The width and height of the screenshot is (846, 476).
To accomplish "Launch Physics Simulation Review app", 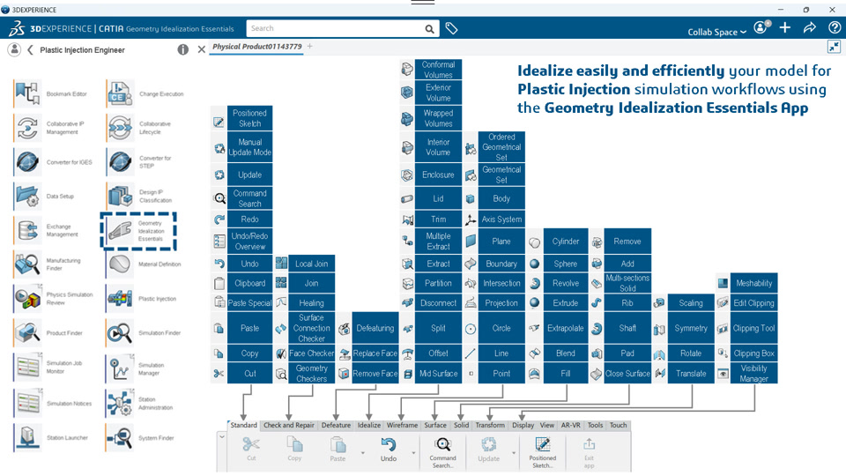I will tap(27, 299).
